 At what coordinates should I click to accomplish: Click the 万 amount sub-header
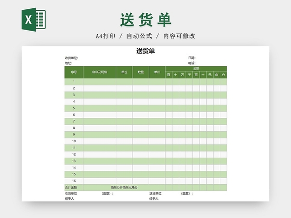tap(182, 75)
